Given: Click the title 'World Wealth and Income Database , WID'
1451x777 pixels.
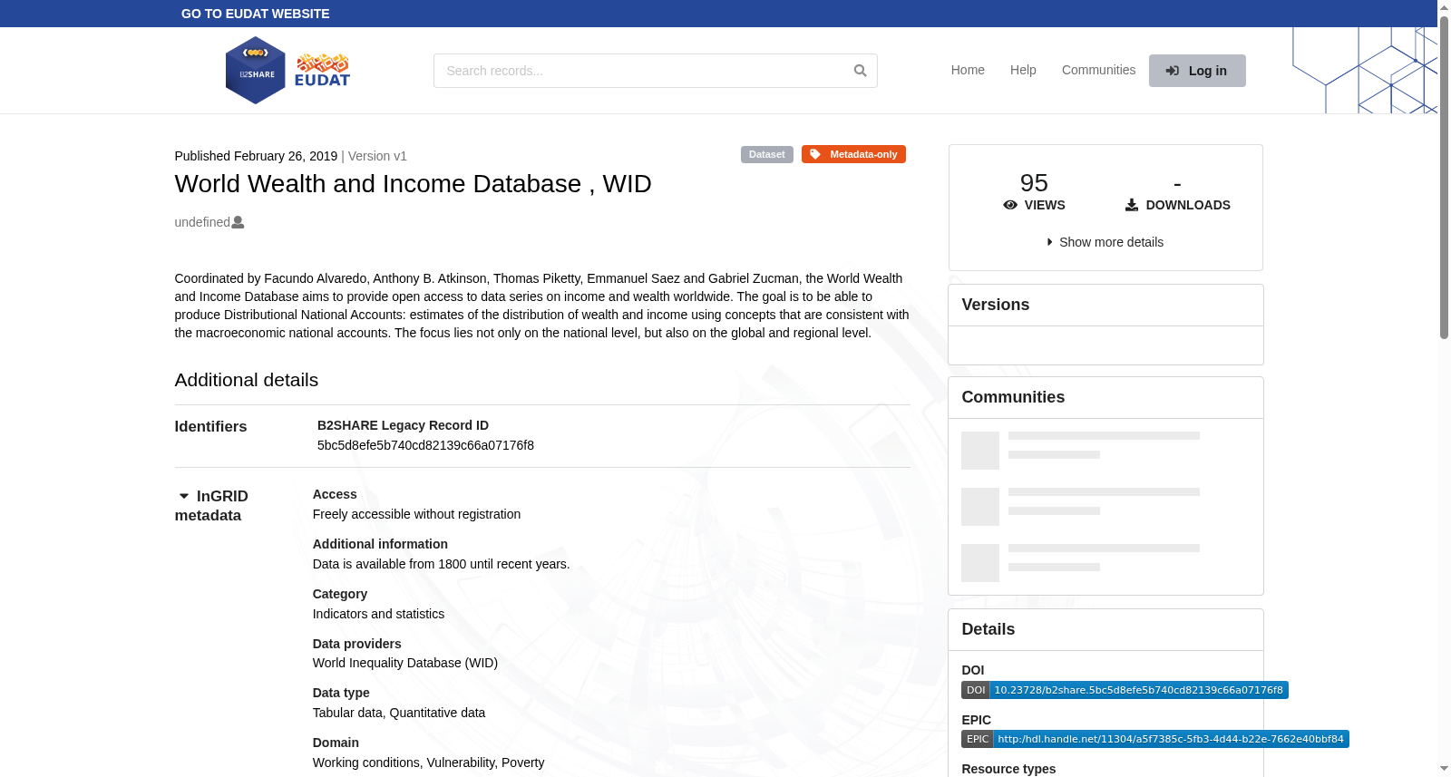Looking at the screenshot, I should [x=413, y=183].
